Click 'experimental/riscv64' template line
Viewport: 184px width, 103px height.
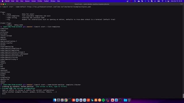pos(9,58)
